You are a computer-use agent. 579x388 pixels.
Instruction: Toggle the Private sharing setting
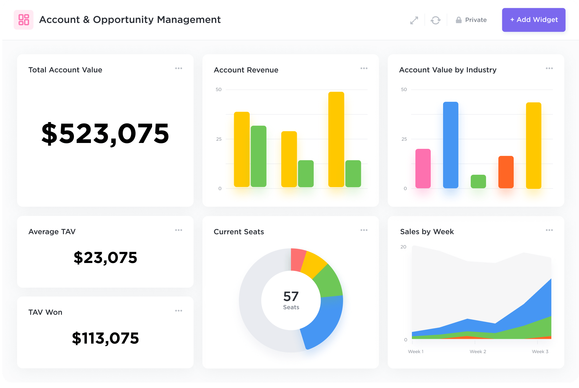[x=475, y=20]
